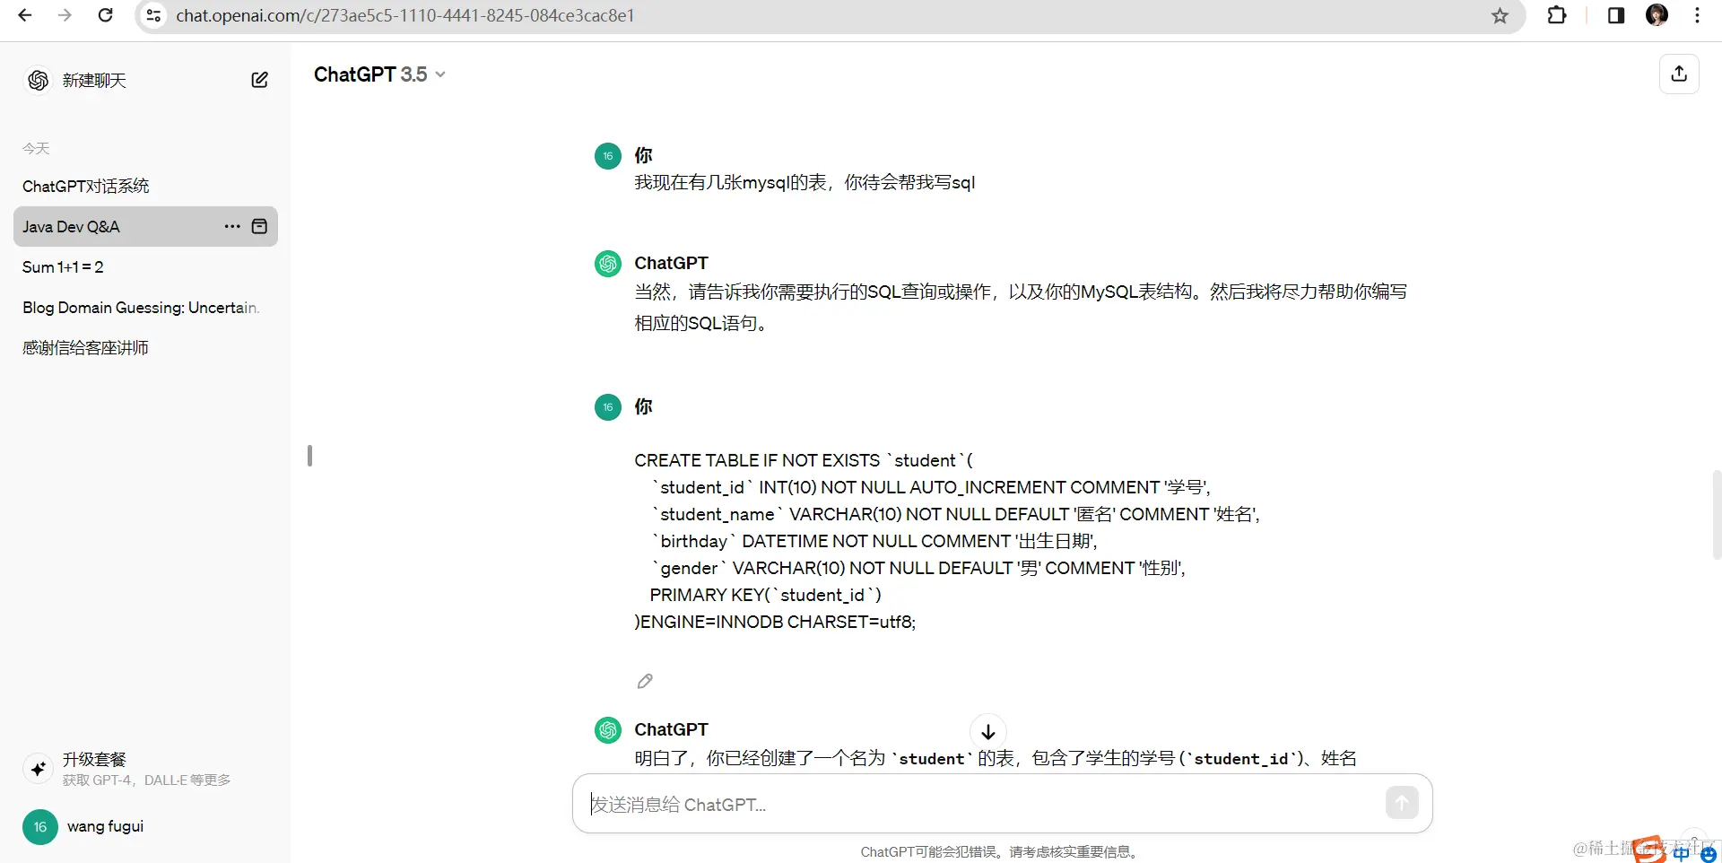
Task: Go back with browser back arrow
Action: point(25,15)
